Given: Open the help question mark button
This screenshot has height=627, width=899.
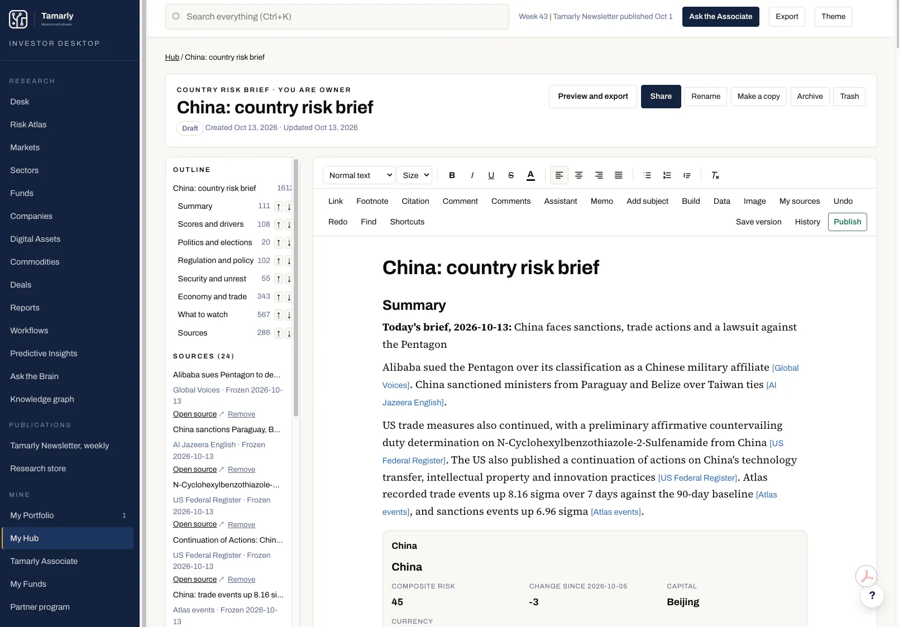Looking at the screenshot, I should click(x=872, y=596).
